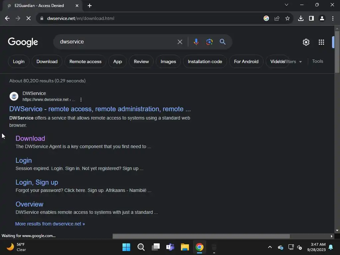Screen dimensions: 340x255
Task: Open File Explorer from taskbar
Action: point(185,247)
